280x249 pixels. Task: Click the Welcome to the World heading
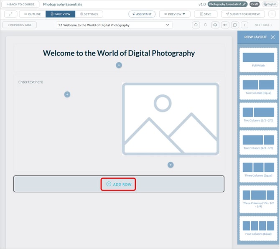coord(119,53)
